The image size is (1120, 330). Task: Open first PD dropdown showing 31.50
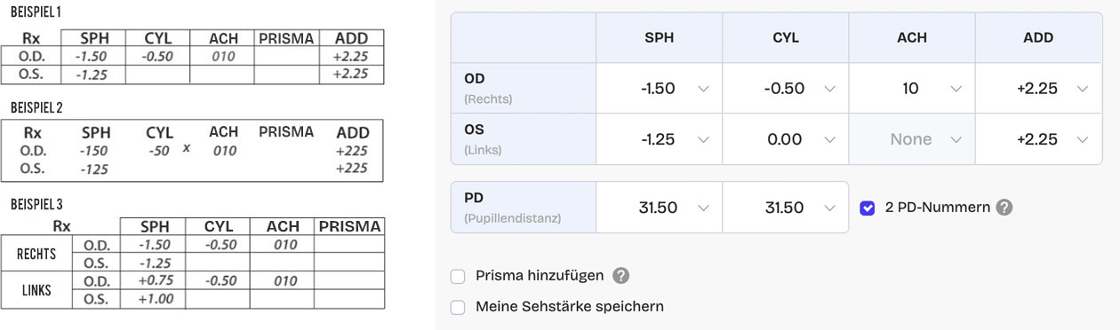point(659,208)
